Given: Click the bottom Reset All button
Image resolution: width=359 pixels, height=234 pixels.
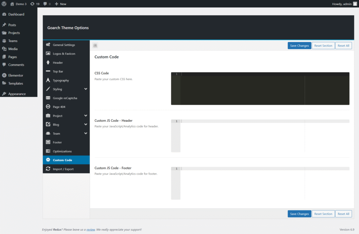Looking at the screenshot, I should pos(344,214).
